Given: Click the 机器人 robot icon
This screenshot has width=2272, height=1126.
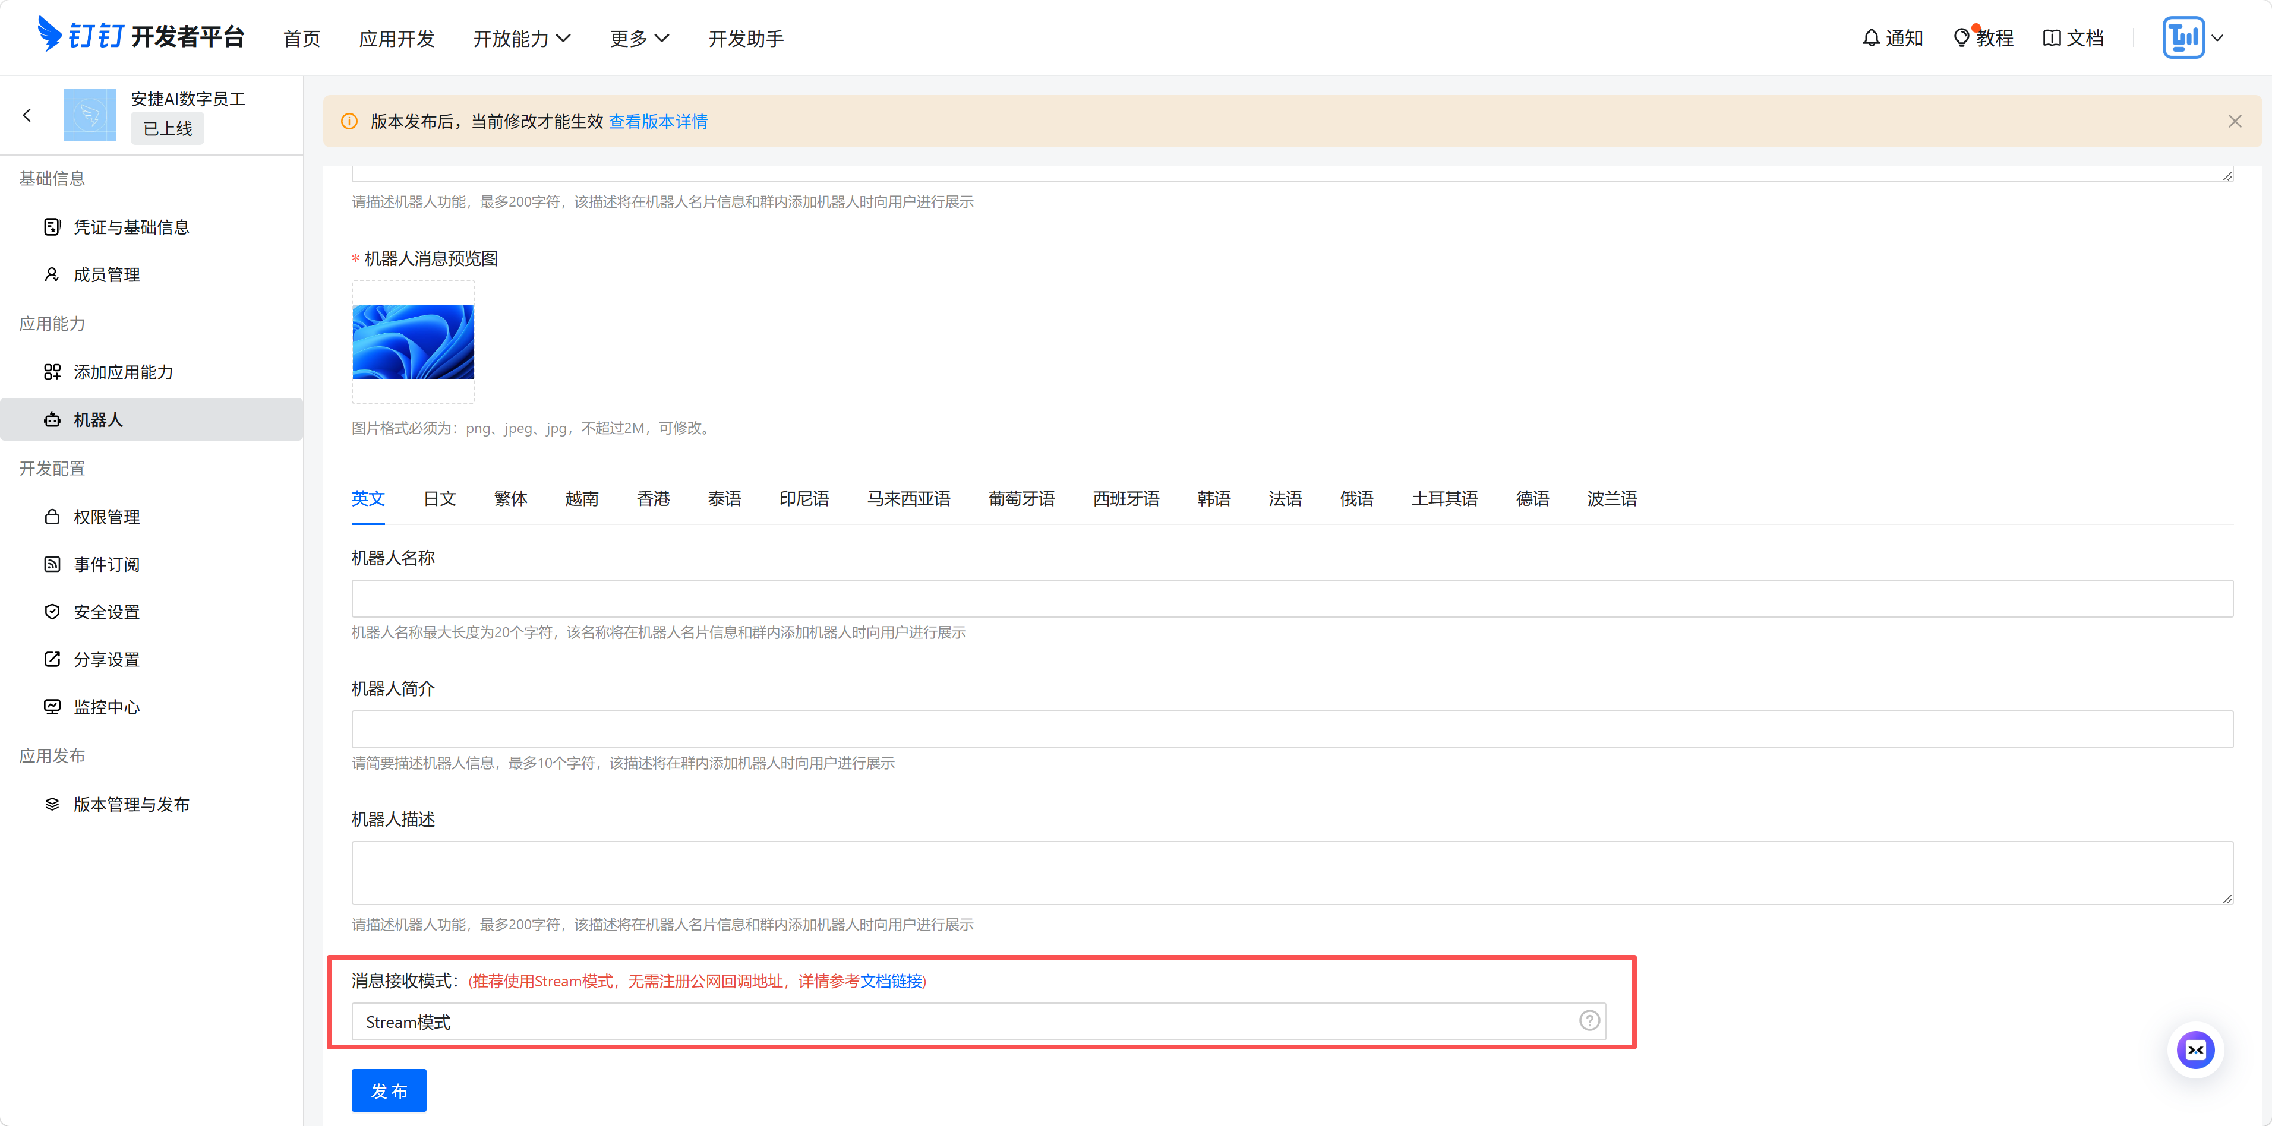Looking at the screenshot, I should (x=52, y=420).
